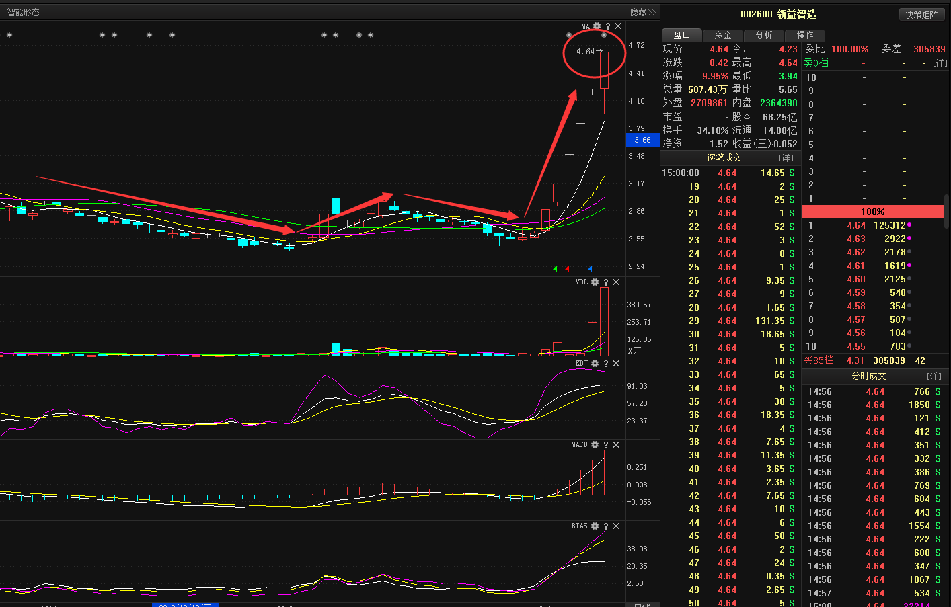Select bid level 1 price 4.64
Viewport: 951px width, 607px height.
click(856, 225)
